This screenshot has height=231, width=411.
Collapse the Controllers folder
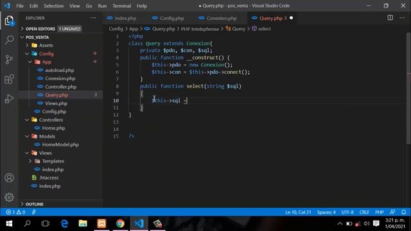click(x=51, y=120)
